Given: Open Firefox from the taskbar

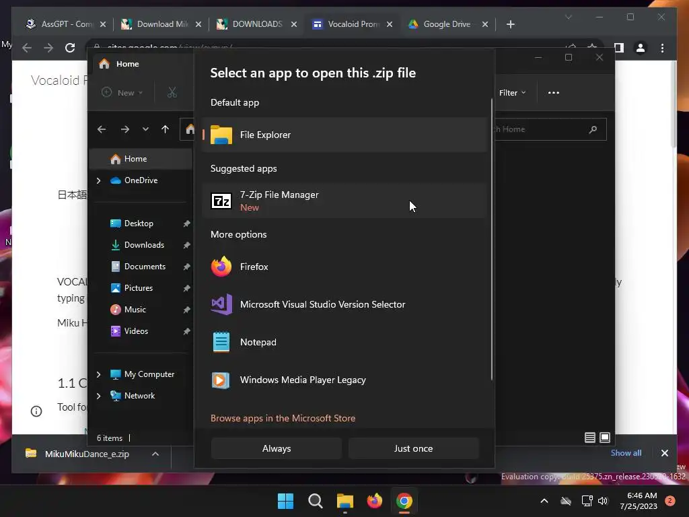Looking at the screenshot, I should (x=374, y=501).
